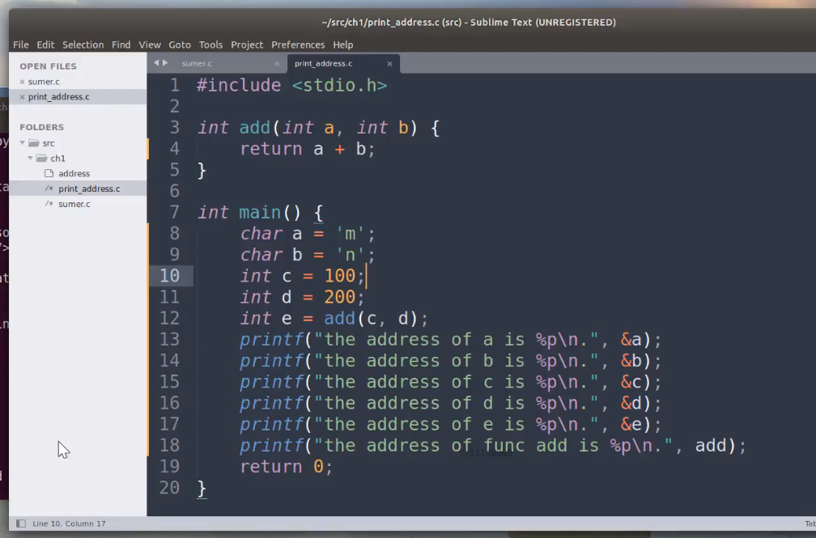
Task: Click the ch1 folder icon
Action: point(41,158)
